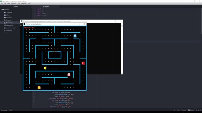Click the red score text in game
The height and width of the screenshot is (113, 202).
(x=29, y=28)
